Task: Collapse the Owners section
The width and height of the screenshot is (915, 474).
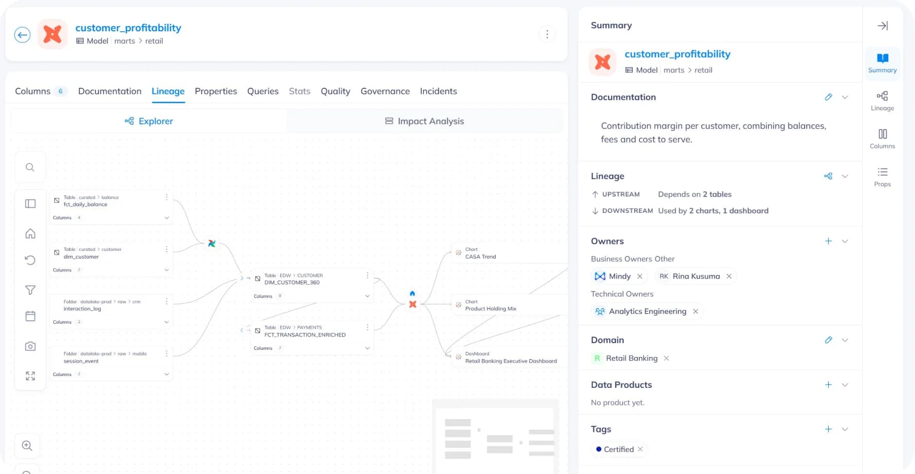Action: (x=845, y=241)
